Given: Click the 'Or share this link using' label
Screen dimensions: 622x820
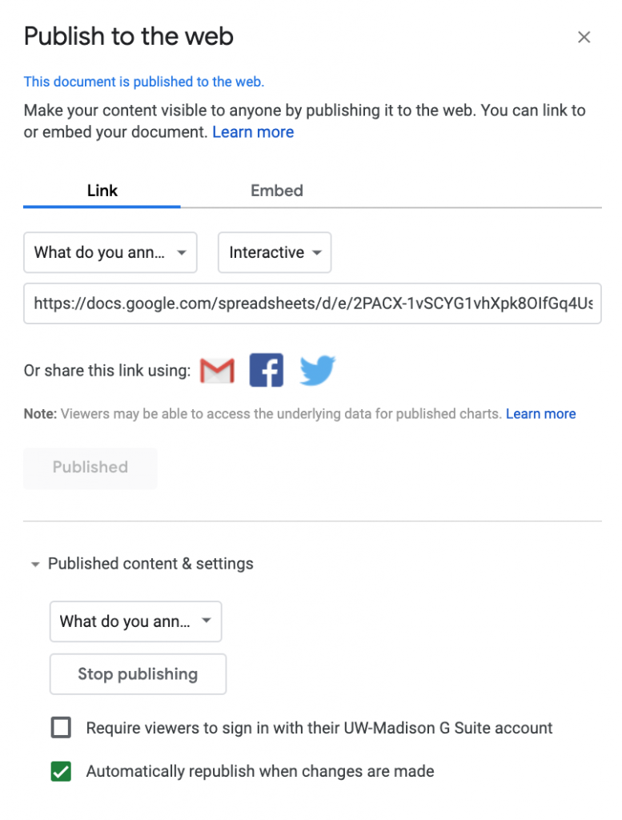Looking at the screenshot, I should tap(107, 371).
